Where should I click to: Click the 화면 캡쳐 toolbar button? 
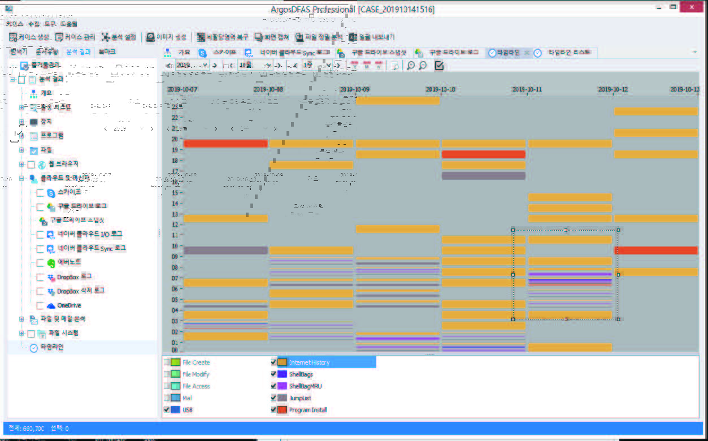coord(272,37)
